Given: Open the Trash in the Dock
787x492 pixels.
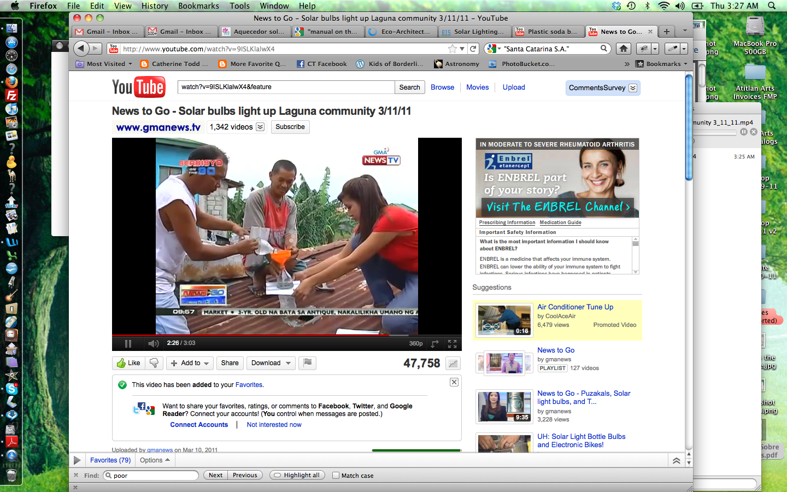Looking at the screenshot, I should [11, 475].
